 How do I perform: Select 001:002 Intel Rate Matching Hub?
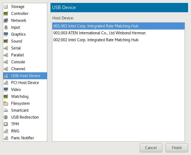pos(96,26)
